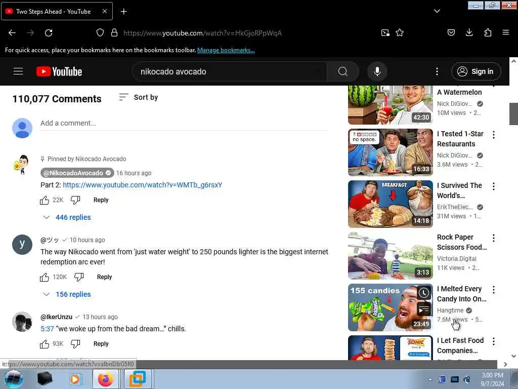Open the Firefox application hamburger menu
The height and width of the screenshot is (389, 518).
click(506, 32)
